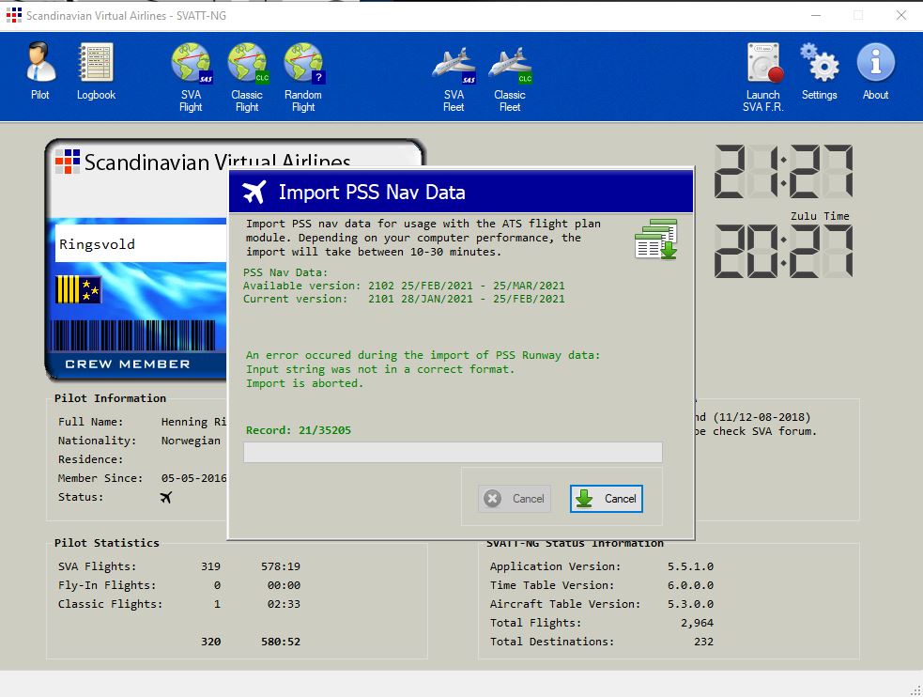Click the 'SVA Flights:' statistics row label
The image size is (923, 697).
pyautogui.click(x=97, y=566)
